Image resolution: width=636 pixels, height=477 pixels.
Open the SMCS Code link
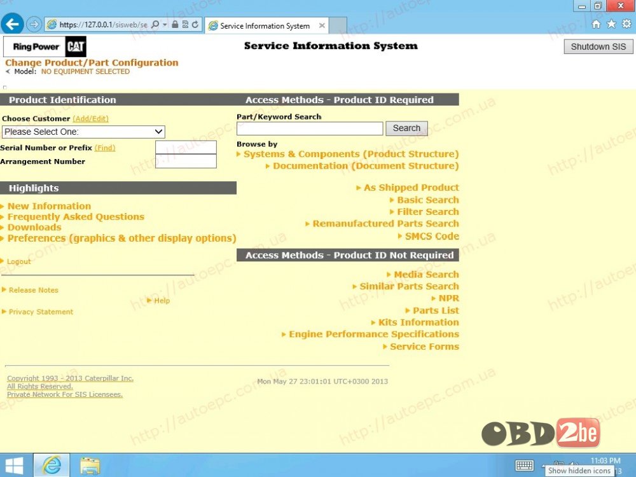[432, 236]
